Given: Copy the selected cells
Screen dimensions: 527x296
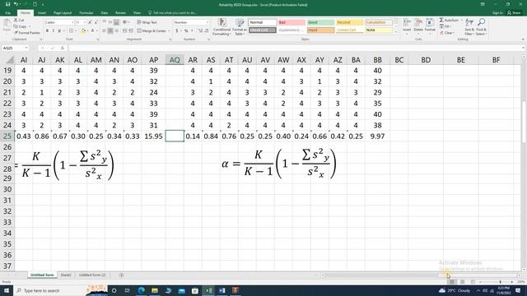Looking at the screenshot, I should click(x=21, y=26).
